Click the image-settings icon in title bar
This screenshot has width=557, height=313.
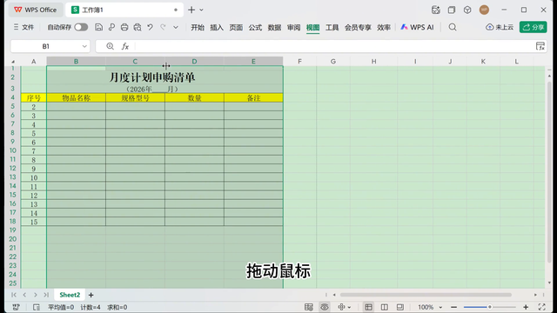pyautogui.click(x=436, y=10)
